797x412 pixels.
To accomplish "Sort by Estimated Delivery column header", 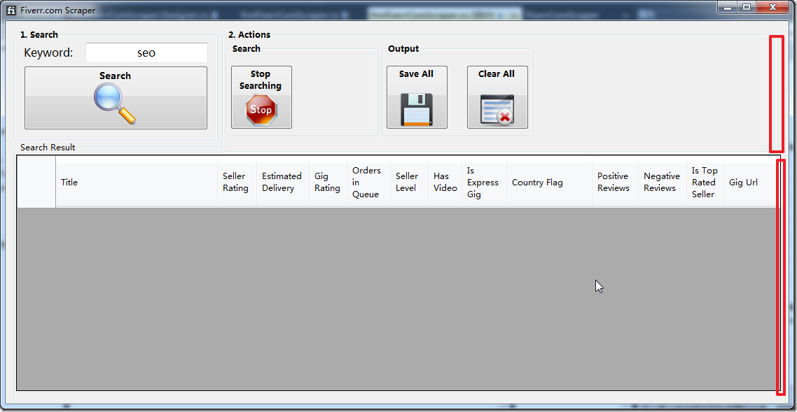I will 283,182.
